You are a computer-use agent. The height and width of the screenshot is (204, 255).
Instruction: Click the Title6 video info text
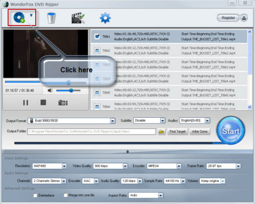[142, 104]
